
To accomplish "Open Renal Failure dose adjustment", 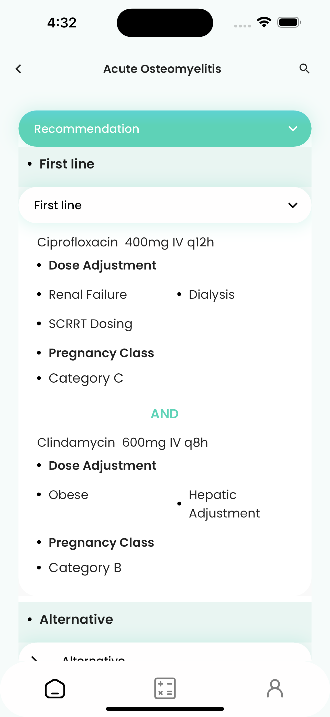I will click(x=88, y=294).
